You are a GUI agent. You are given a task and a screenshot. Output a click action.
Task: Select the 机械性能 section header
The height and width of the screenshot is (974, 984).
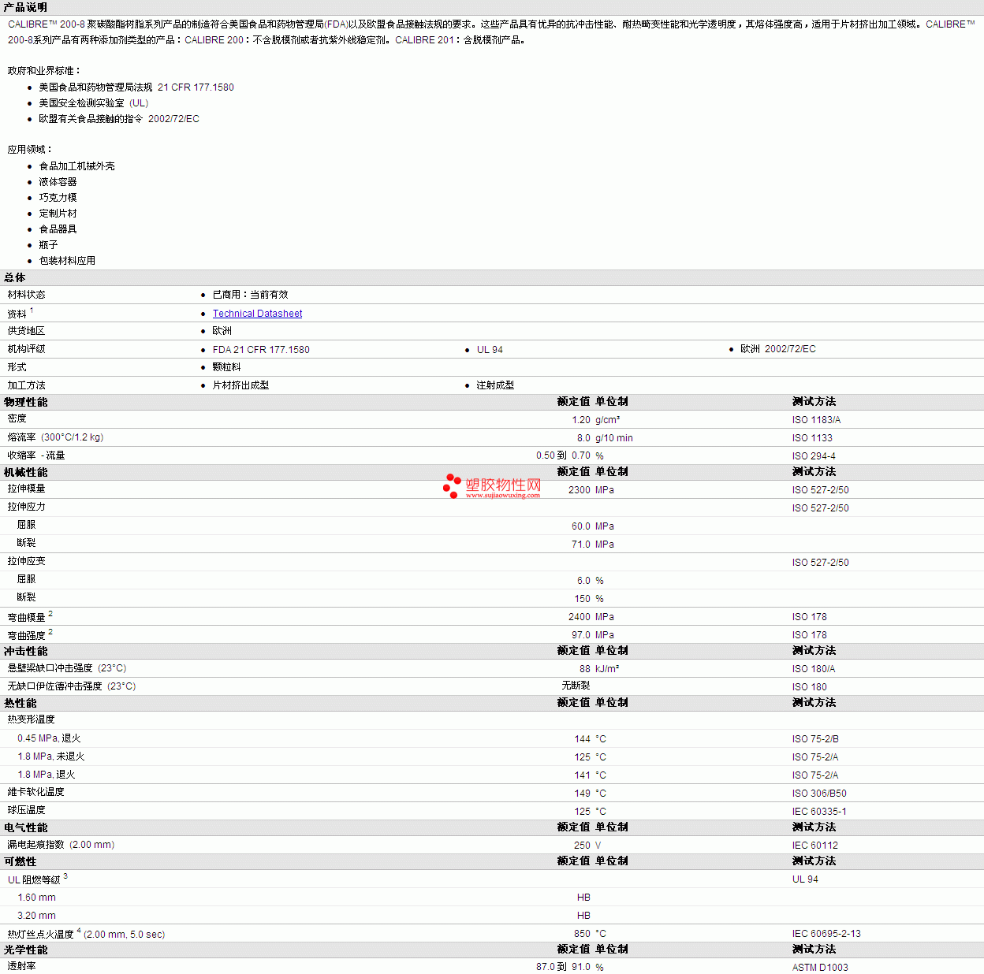(25, 472)
